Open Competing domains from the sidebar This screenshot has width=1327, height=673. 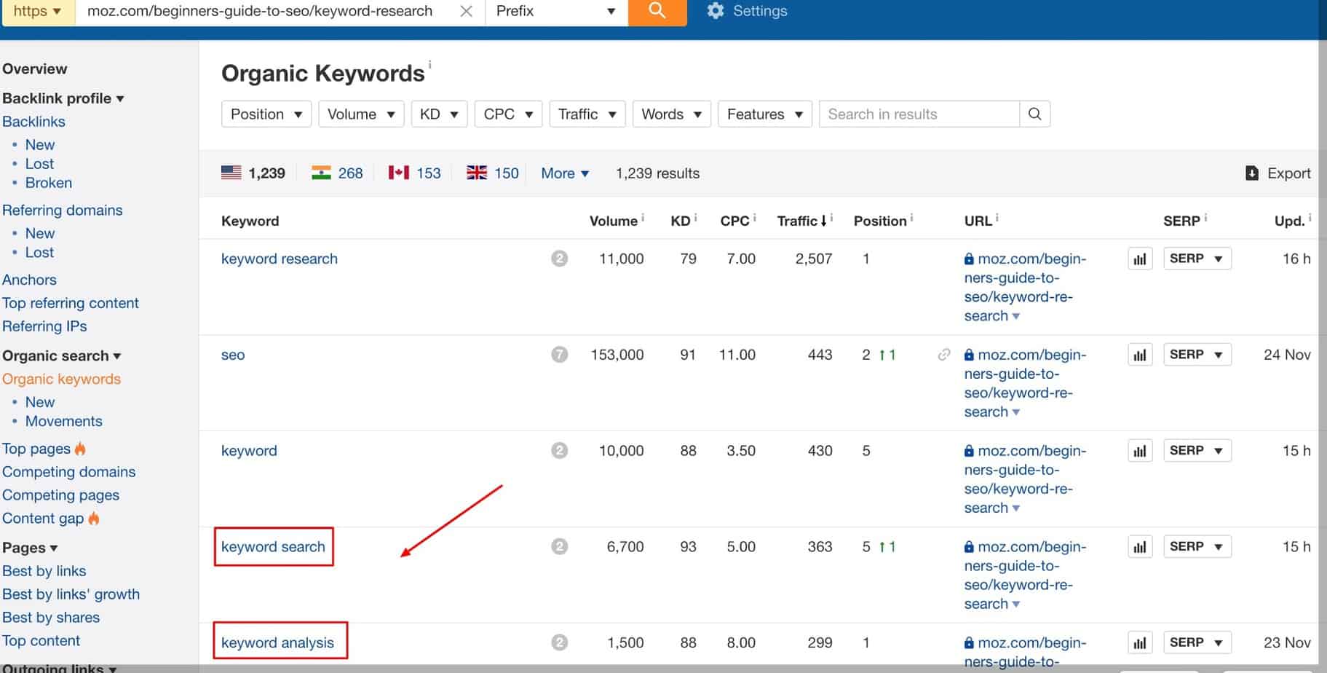tap(69, 472)
